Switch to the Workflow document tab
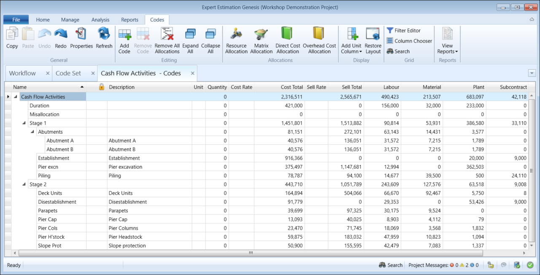Viewport: 540px width, 275px height. tap(23, 73)
